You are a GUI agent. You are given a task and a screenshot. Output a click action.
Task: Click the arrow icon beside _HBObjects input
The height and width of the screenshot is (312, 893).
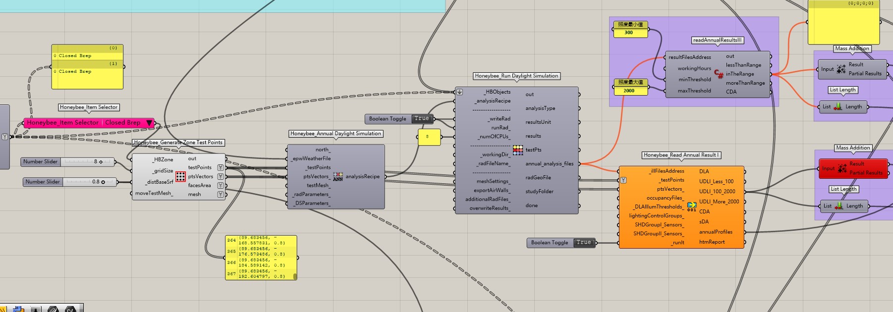tap(459, 92)
